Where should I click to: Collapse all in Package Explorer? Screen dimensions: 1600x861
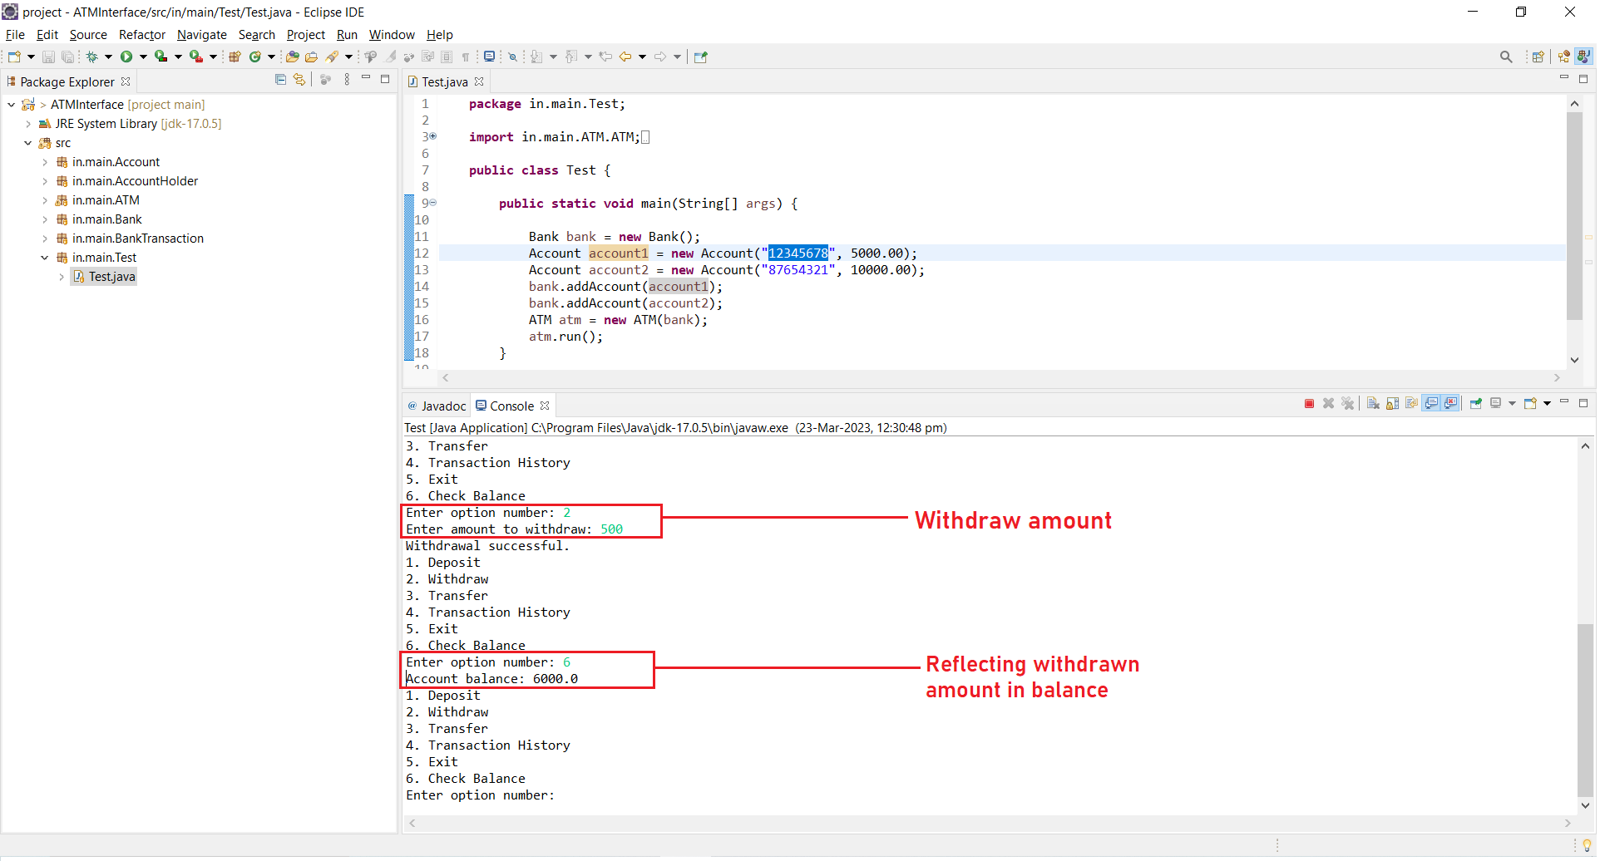(280, 80)
